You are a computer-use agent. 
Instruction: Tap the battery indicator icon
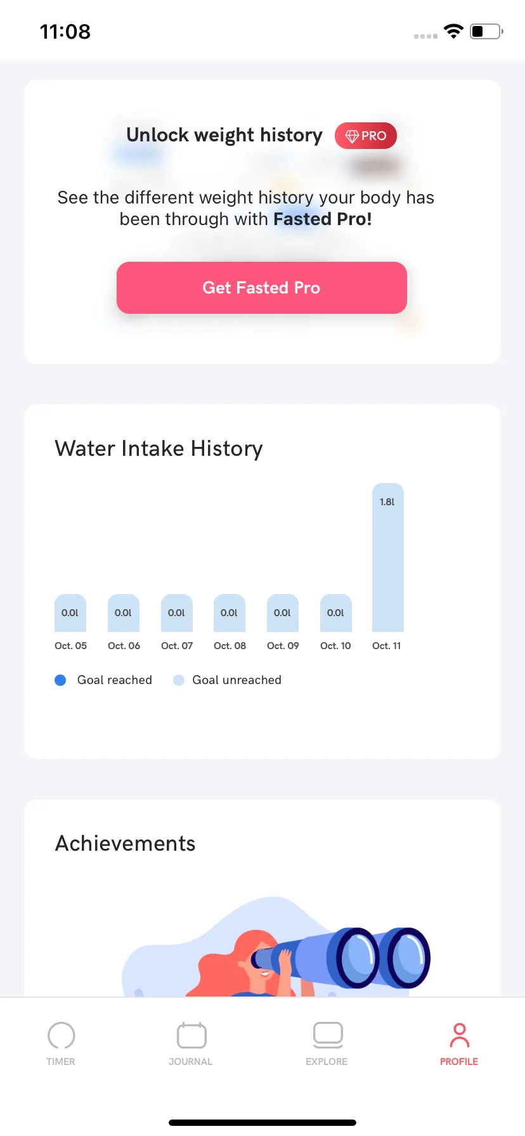(486, 31)
